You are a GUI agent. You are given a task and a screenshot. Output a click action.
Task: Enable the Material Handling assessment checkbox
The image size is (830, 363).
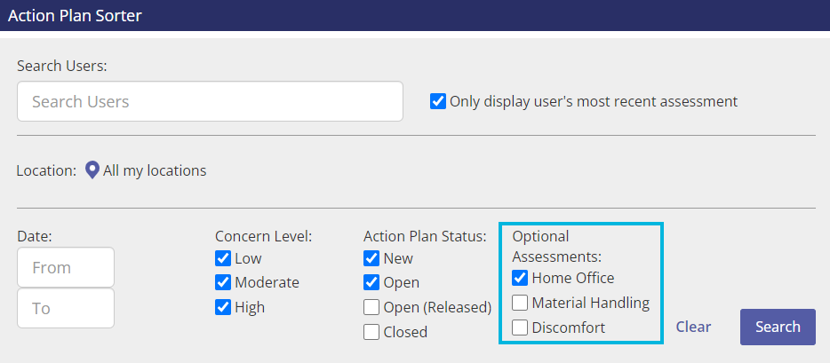point(521,303)
